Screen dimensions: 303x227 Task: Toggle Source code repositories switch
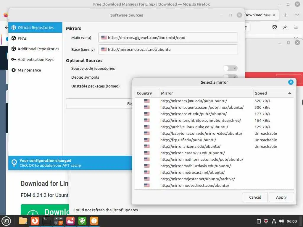point(230,68)
